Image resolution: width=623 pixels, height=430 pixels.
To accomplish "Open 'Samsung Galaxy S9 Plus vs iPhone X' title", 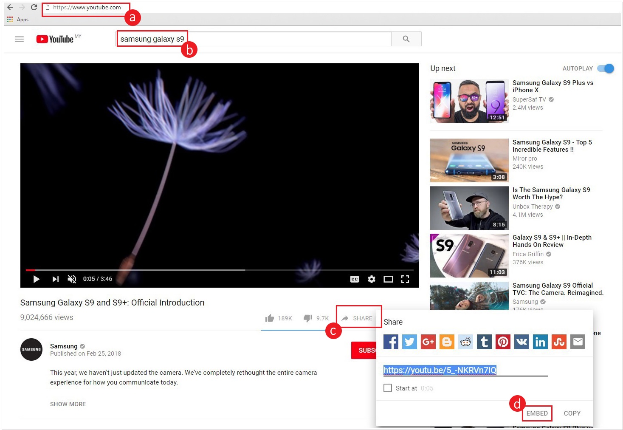I will [x=553, y=86].
